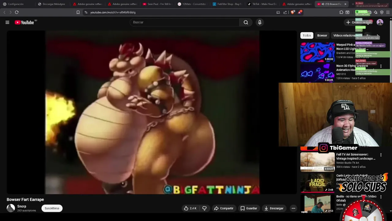Select the Bowser filter chip
The image size is (392, 221).
click(x=322, y=35)
